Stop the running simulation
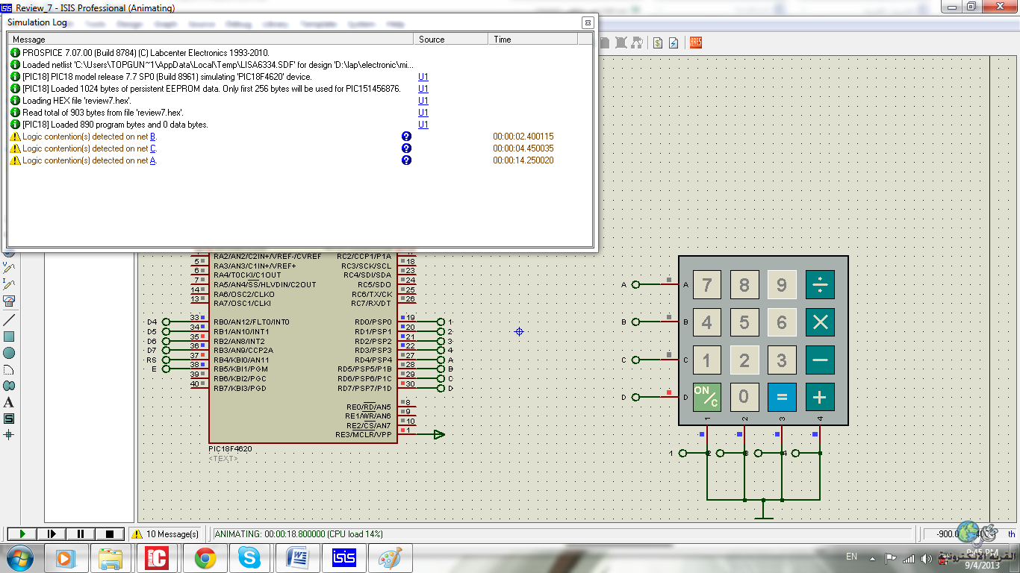 pyautogui.click(x=110, y=534)
